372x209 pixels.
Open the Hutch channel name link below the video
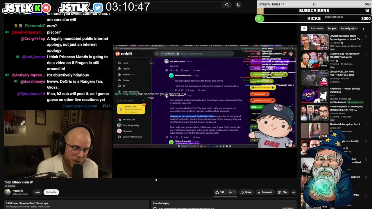click(16, 191)
